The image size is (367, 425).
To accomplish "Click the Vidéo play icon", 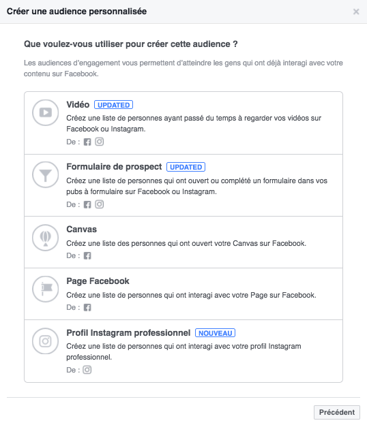I will point(45,112).
